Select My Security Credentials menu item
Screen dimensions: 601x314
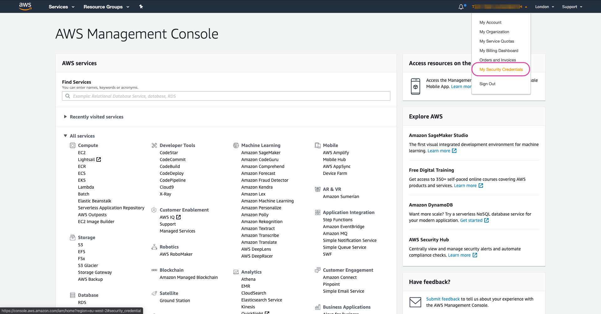point(501,70)
